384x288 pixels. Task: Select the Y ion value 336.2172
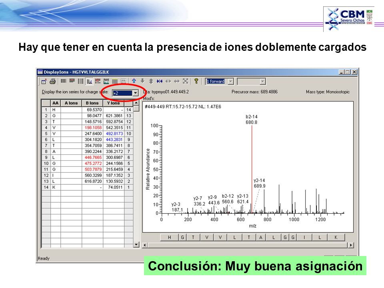(x=114, y=152)
